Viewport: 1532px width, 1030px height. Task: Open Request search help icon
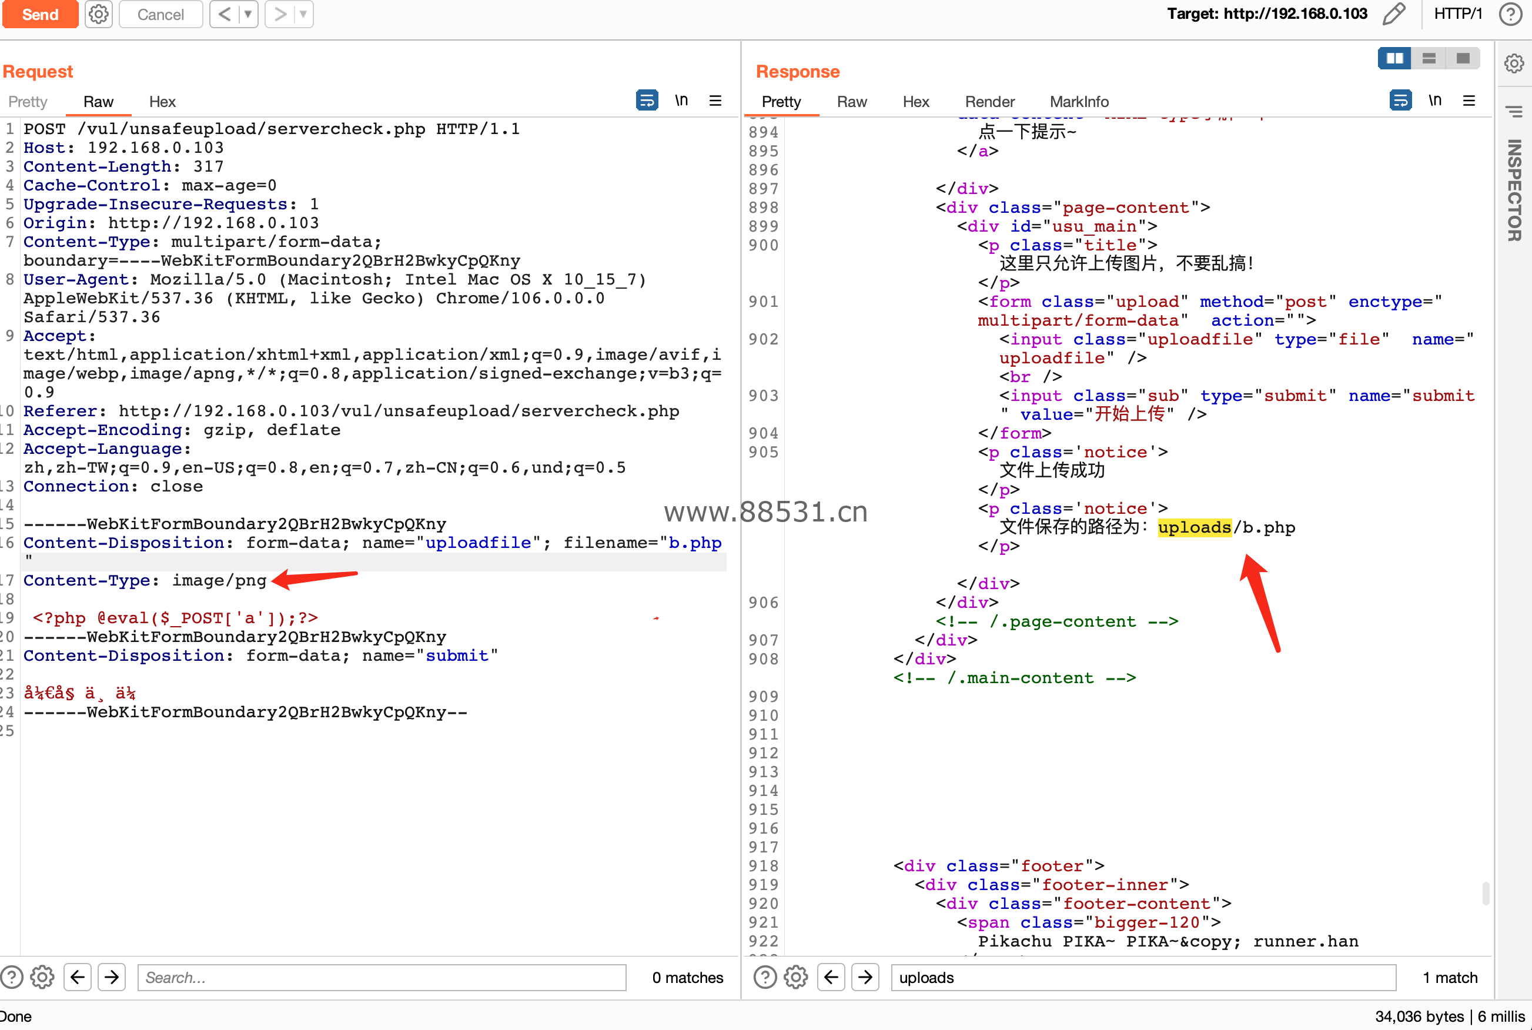coord(12,978)
